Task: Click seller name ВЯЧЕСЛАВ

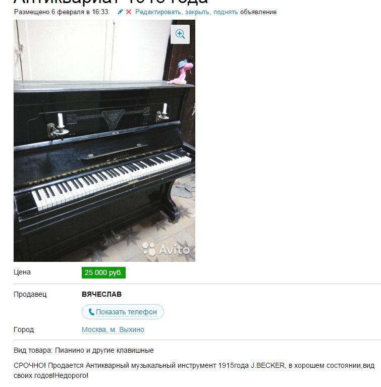Action: 102,294
